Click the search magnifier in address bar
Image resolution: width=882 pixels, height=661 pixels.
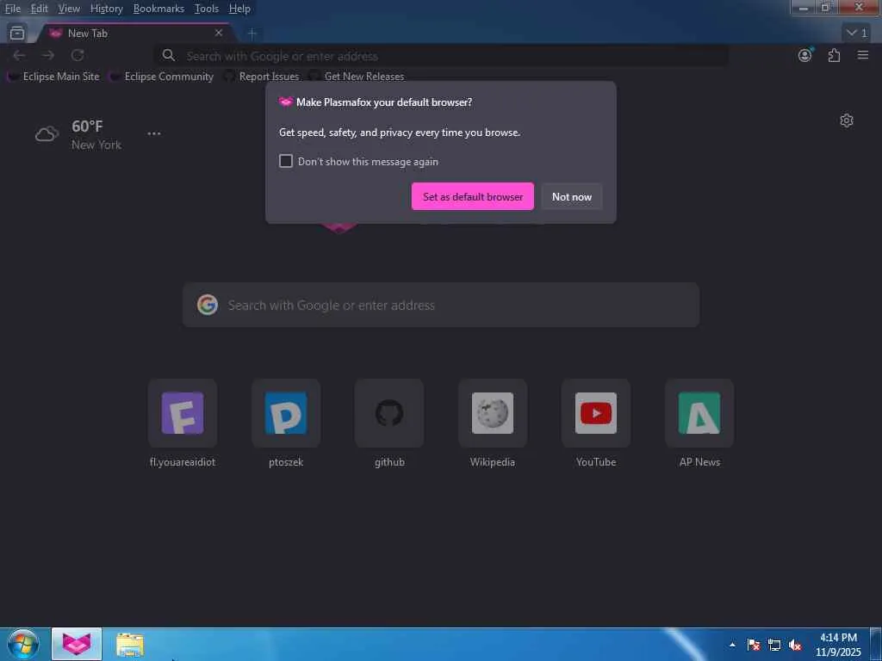168,55
